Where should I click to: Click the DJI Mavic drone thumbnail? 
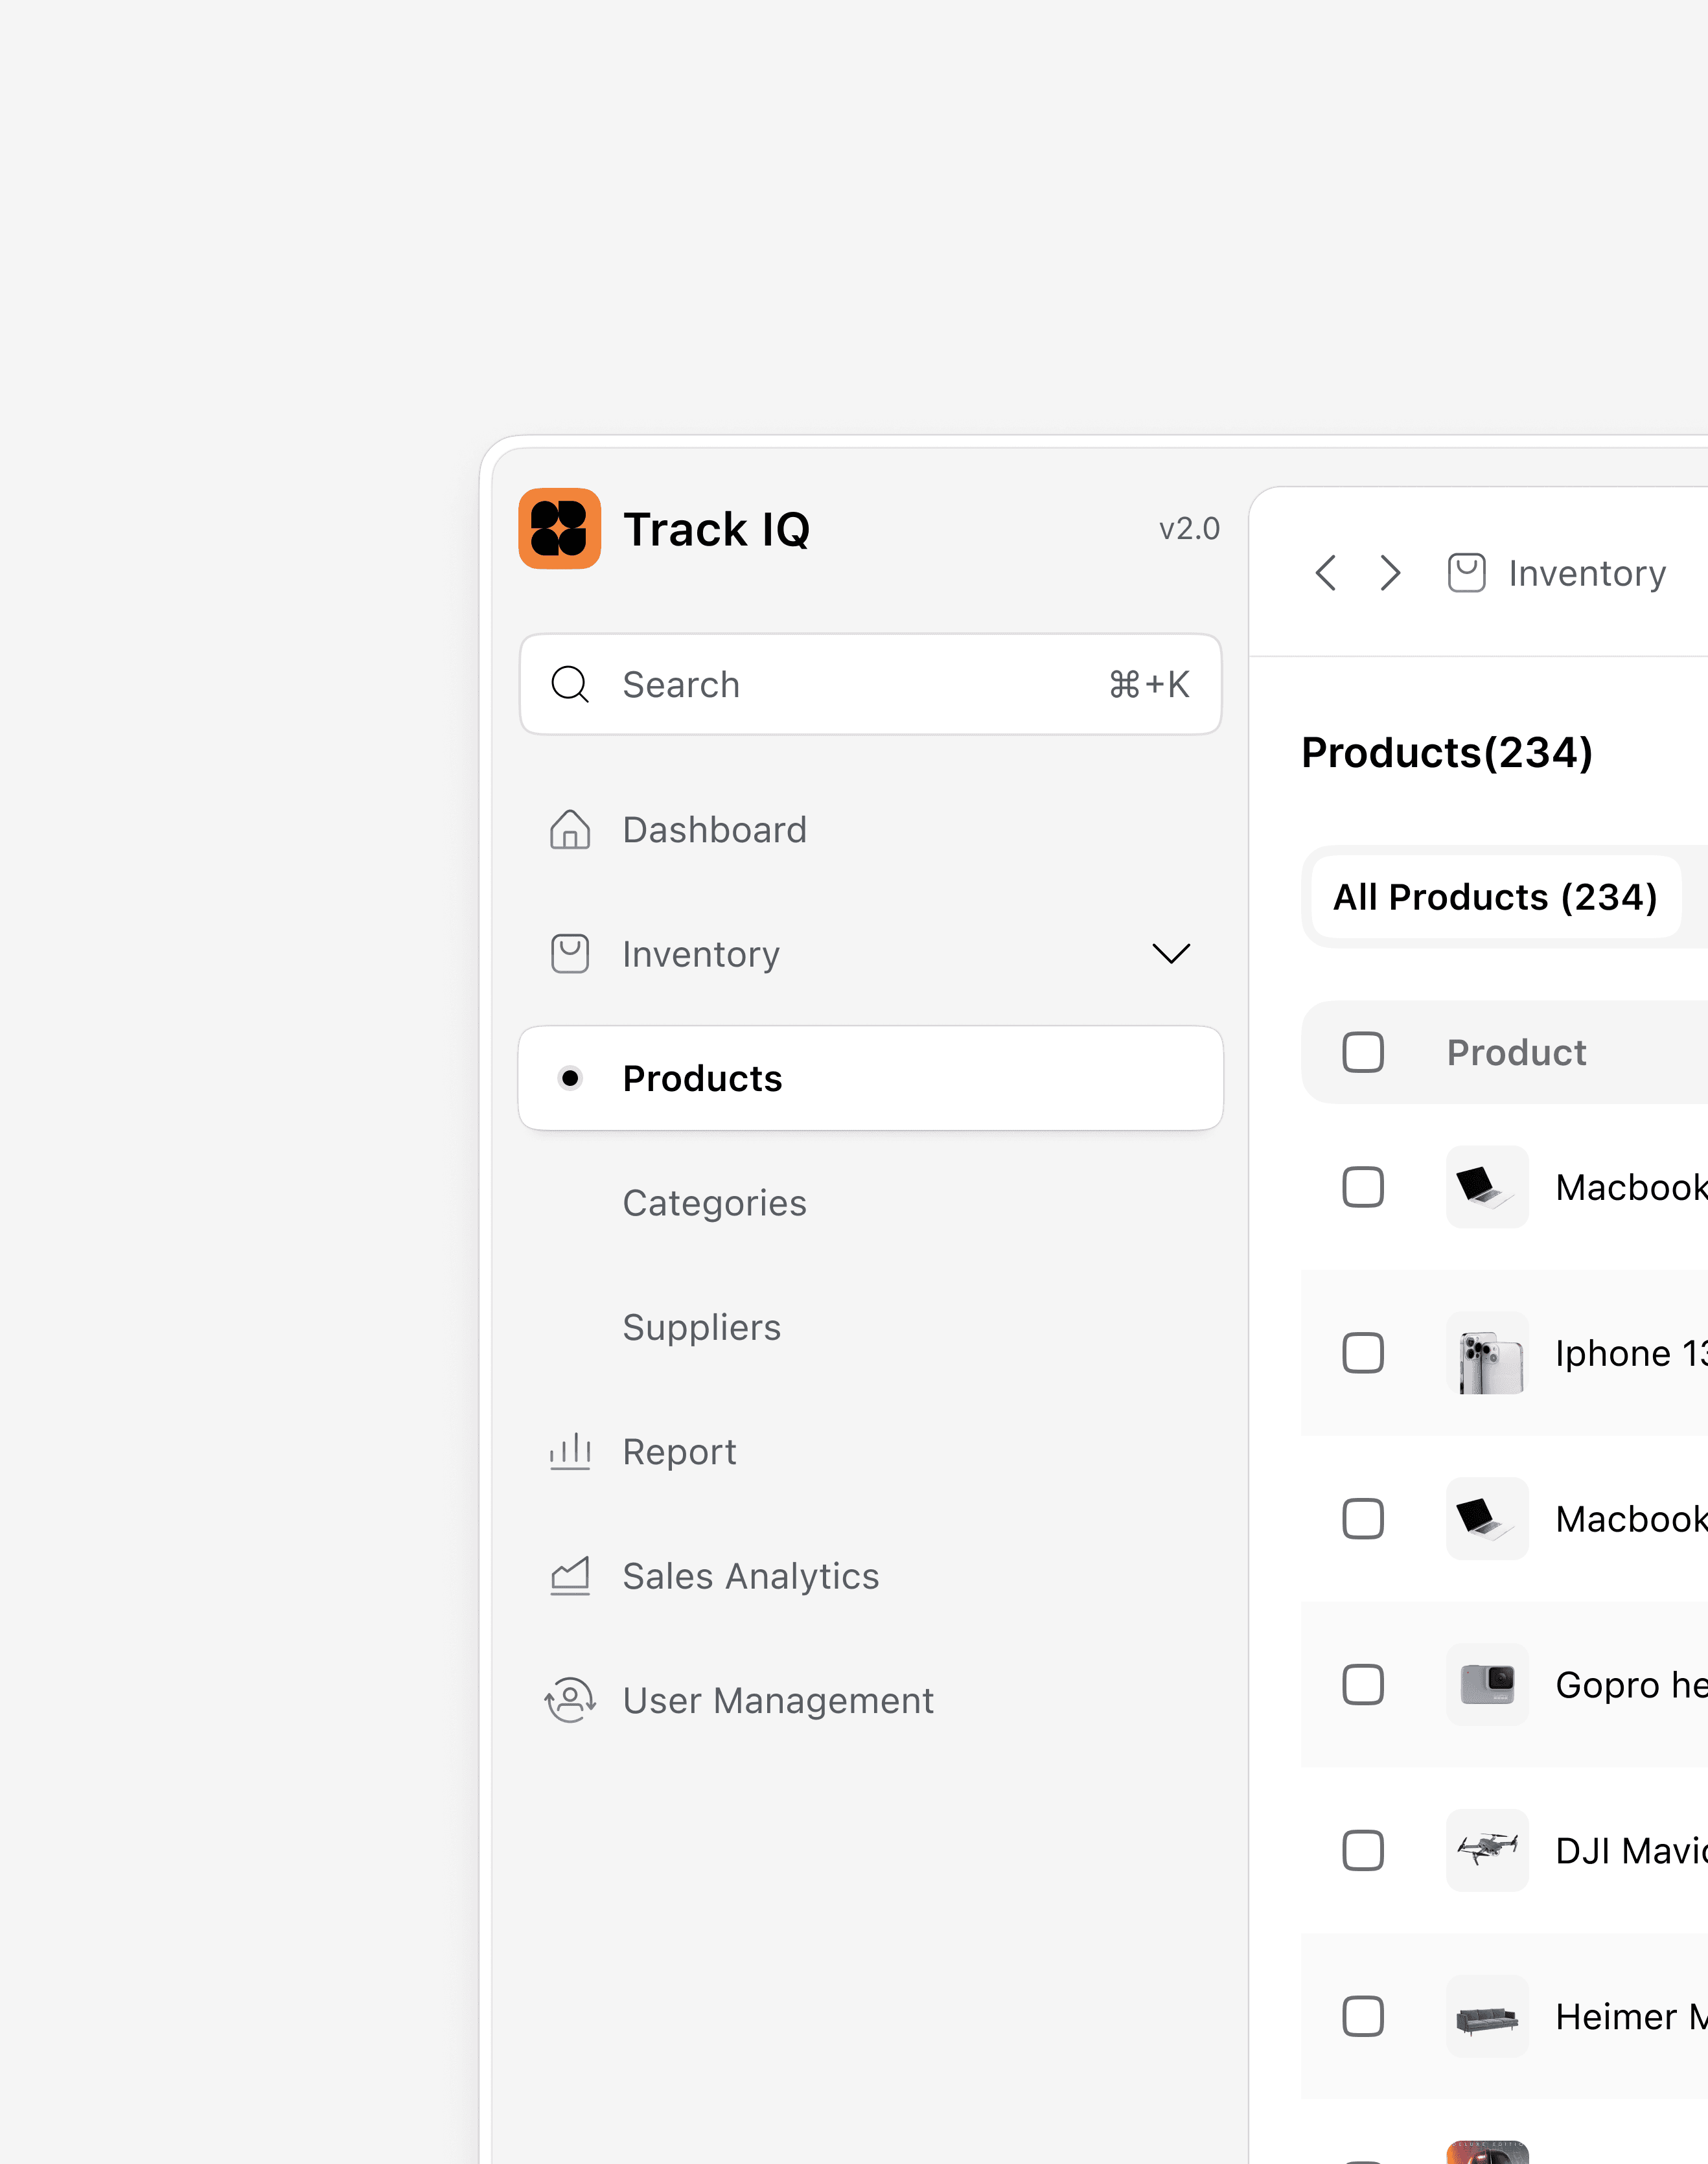coord(1487,1851)
